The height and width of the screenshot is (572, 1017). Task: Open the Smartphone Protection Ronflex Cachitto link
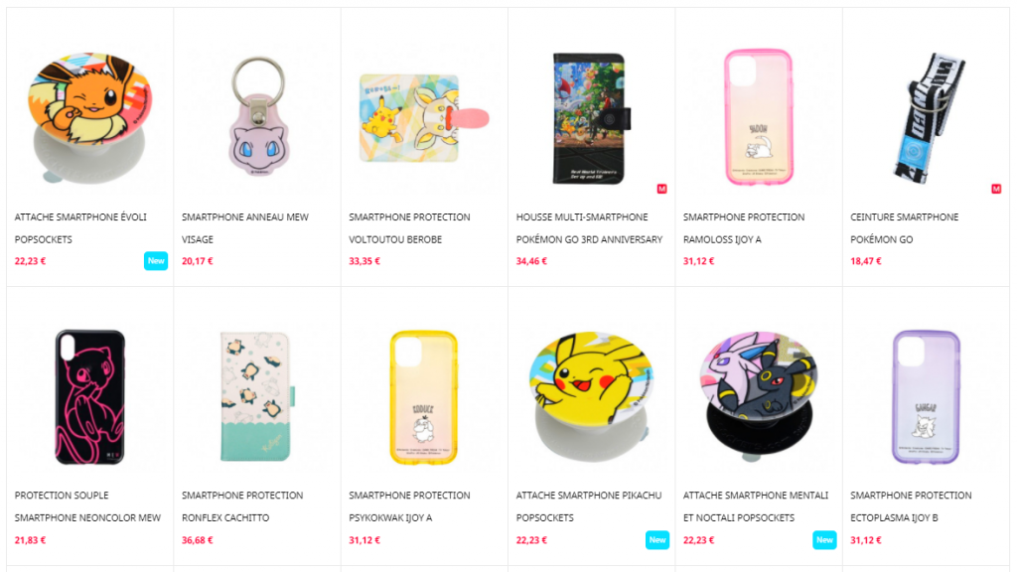(x=242, y=506)
